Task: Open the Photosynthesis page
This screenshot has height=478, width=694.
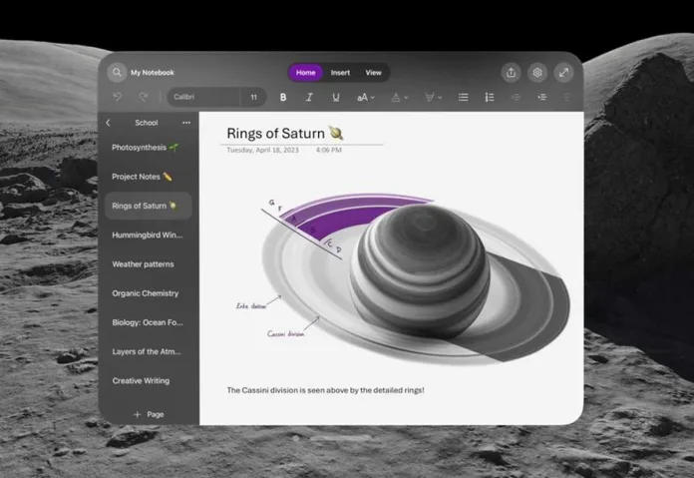Action: (149, 148)
